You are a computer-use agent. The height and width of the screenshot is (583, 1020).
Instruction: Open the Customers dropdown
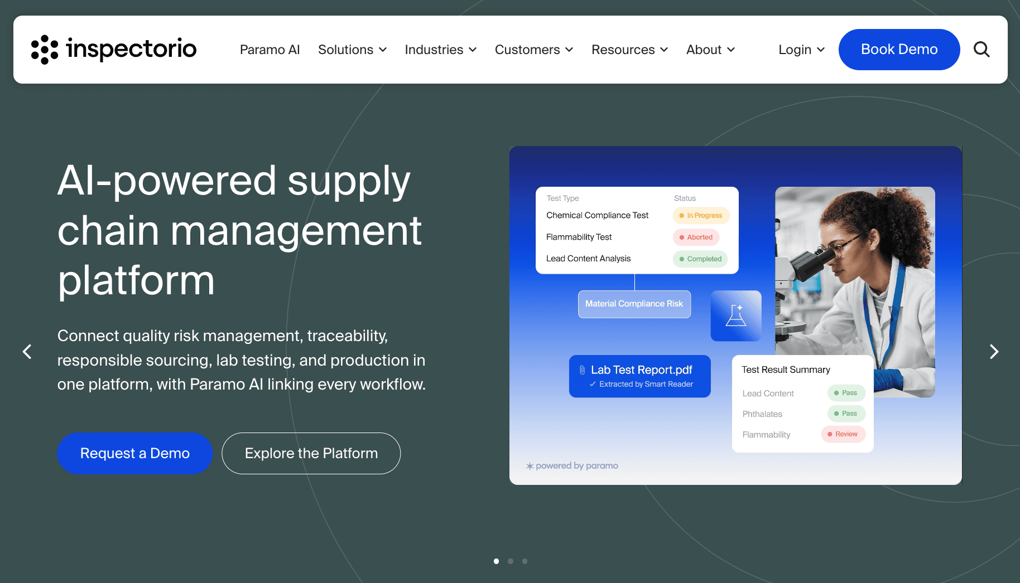pyautogui.click(x=534, y=50)
